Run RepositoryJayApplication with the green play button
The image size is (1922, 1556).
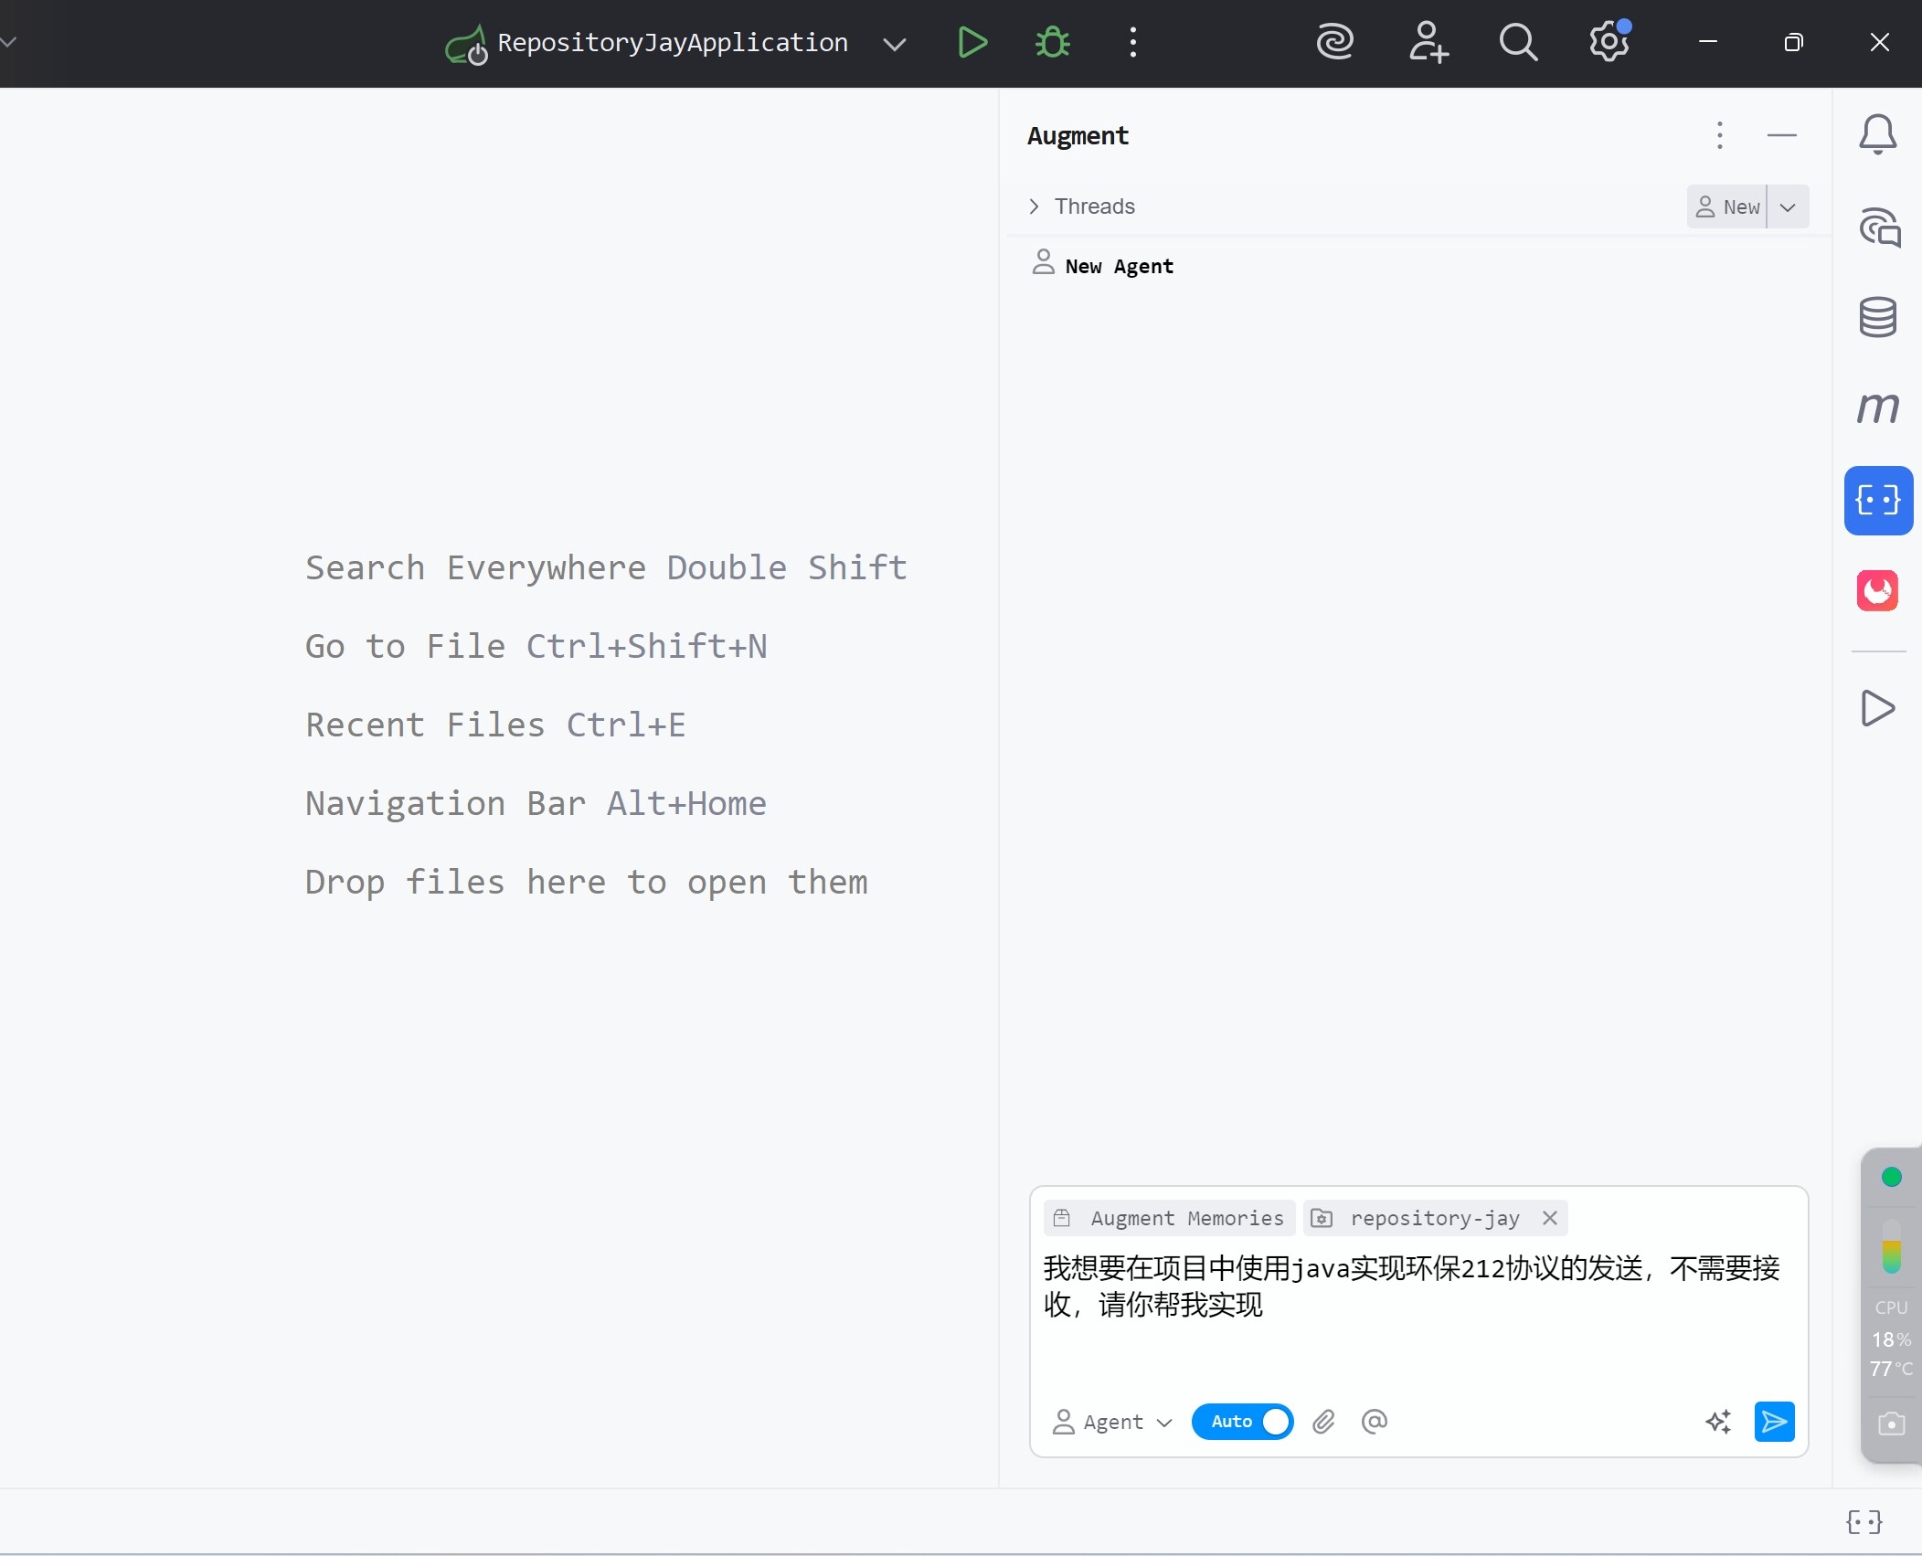pos(972,42)
